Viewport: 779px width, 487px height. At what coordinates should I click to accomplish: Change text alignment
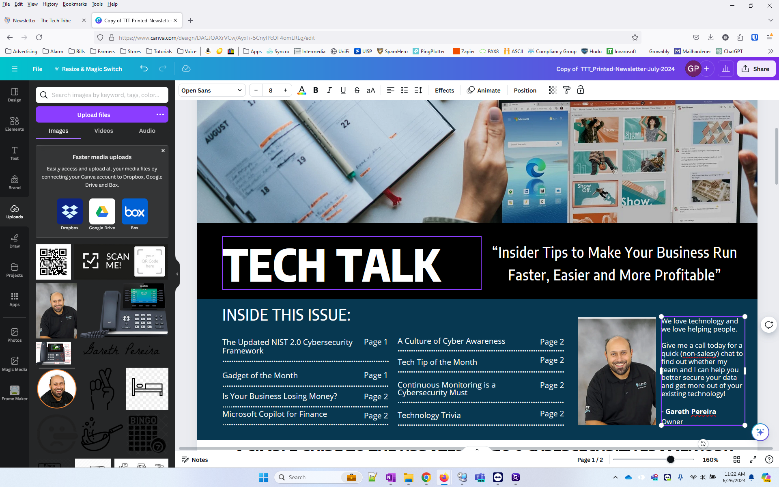[x=390, y=90]
